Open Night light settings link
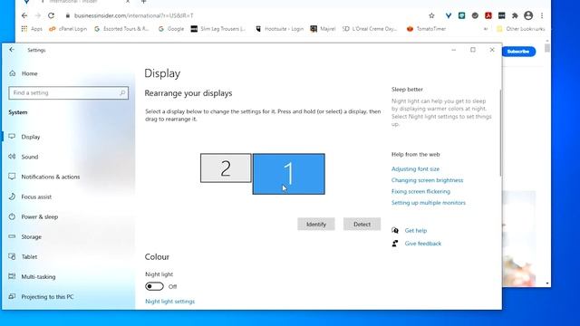This screenshot has width=580, height=326. coord(169,302)
